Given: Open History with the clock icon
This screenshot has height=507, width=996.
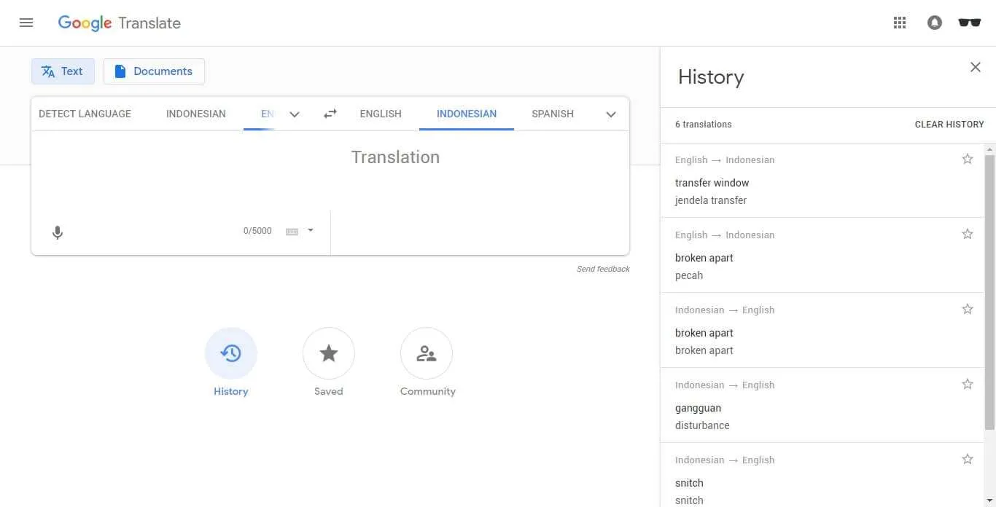Looking at the screenshot, I should [231, 353].
